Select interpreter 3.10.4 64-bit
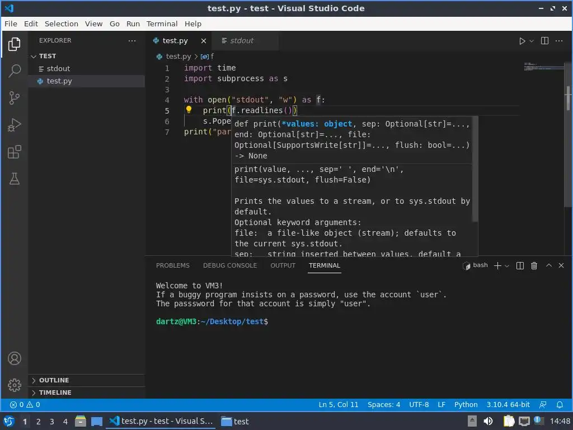 tap(508, 405)
